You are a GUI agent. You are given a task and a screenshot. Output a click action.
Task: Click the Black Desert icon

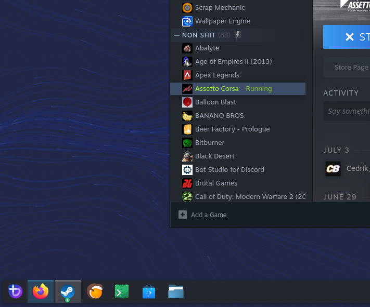click(187, 156)
